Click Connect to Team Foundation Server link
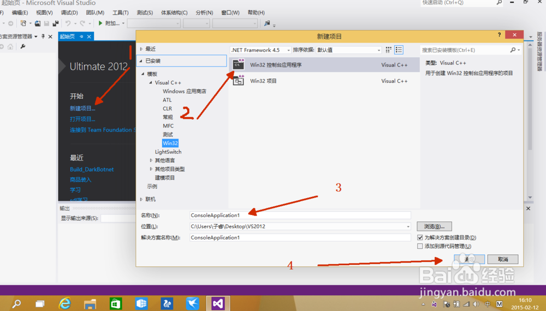The image size is (546, 311). tap(103, 130)
